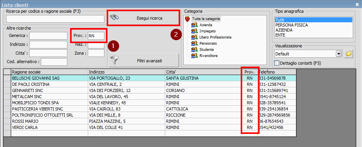362x147 pixels.
Task: Sort by the Citta' column header
Action: pyautogui.click(x=203, y=72)
